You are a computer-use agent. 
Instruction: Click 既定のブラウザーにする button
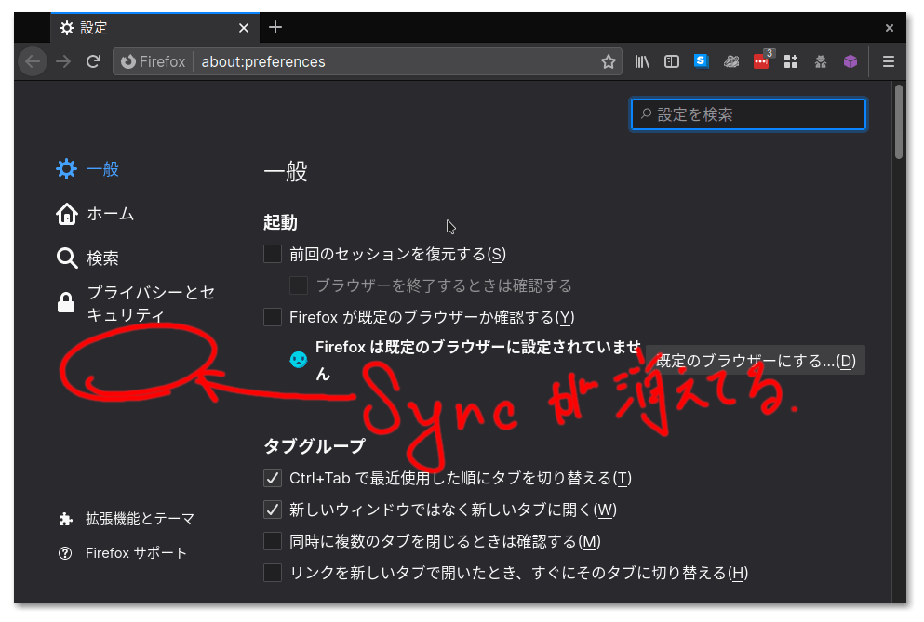coord(756,361)
